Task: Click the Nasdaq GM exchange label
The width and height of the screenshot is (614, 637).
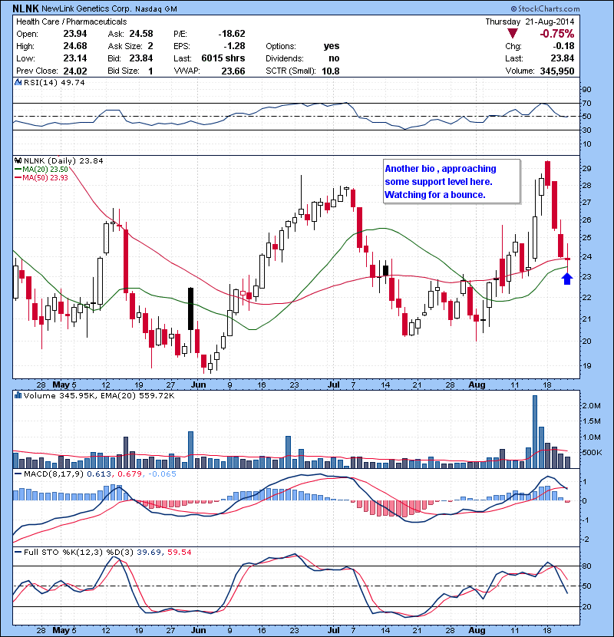Action: pyautogui.click(x=156, y=9)
